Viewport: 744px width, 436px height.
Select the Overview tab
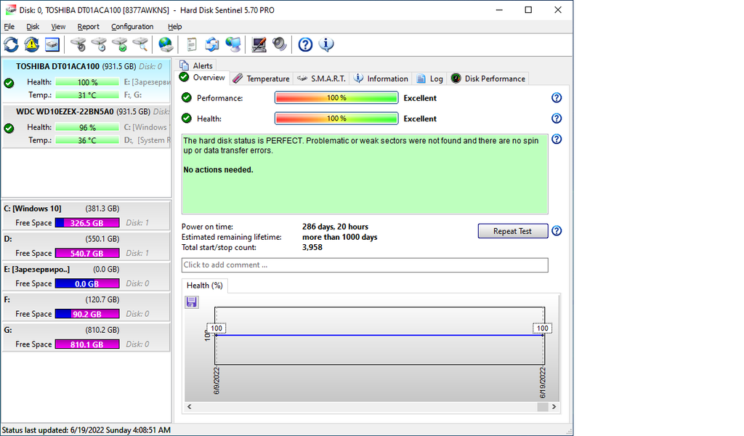click(203, 78)
